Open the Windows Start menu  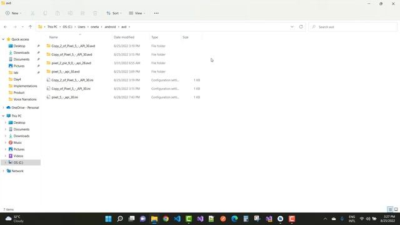pos(108,219)
